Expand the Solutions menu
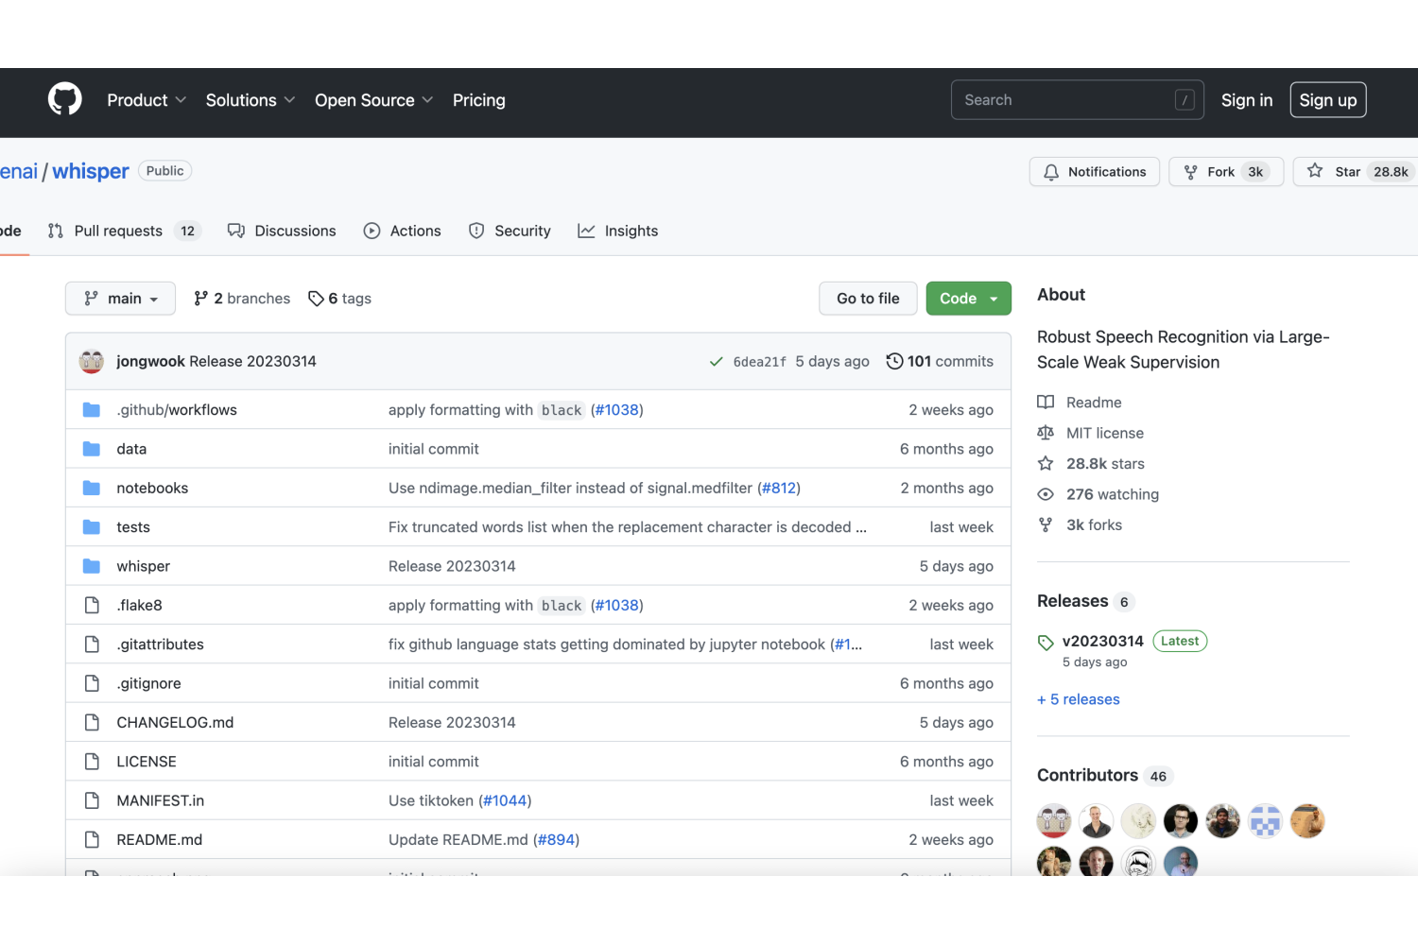 (x=251, y=100)
